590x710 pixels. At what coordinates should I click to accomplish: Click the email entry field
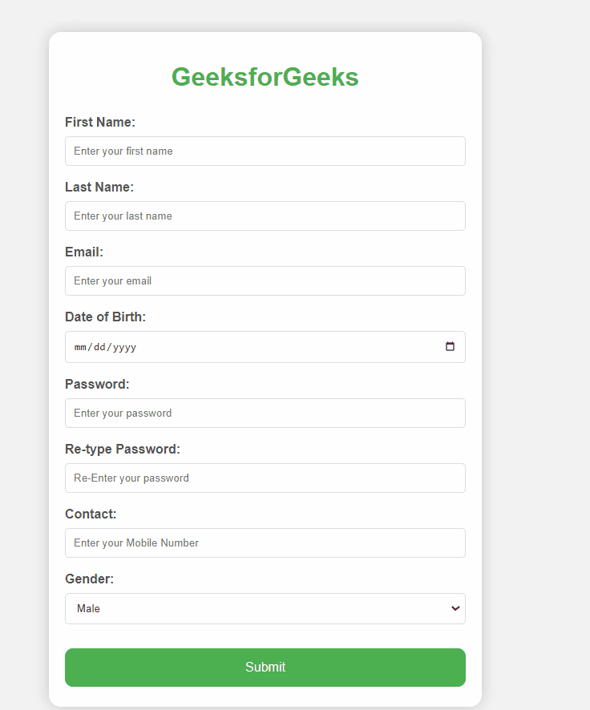(x=265, y=280)
